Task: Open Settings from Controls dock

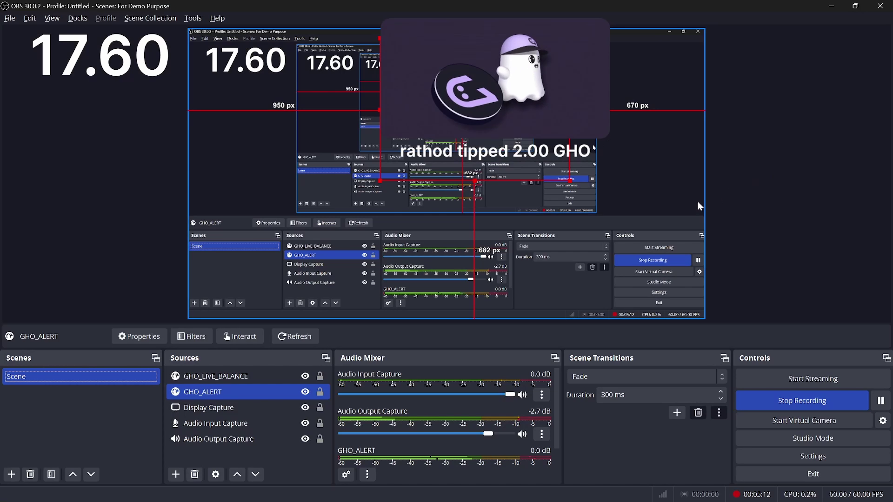Action: pos(813,456)
